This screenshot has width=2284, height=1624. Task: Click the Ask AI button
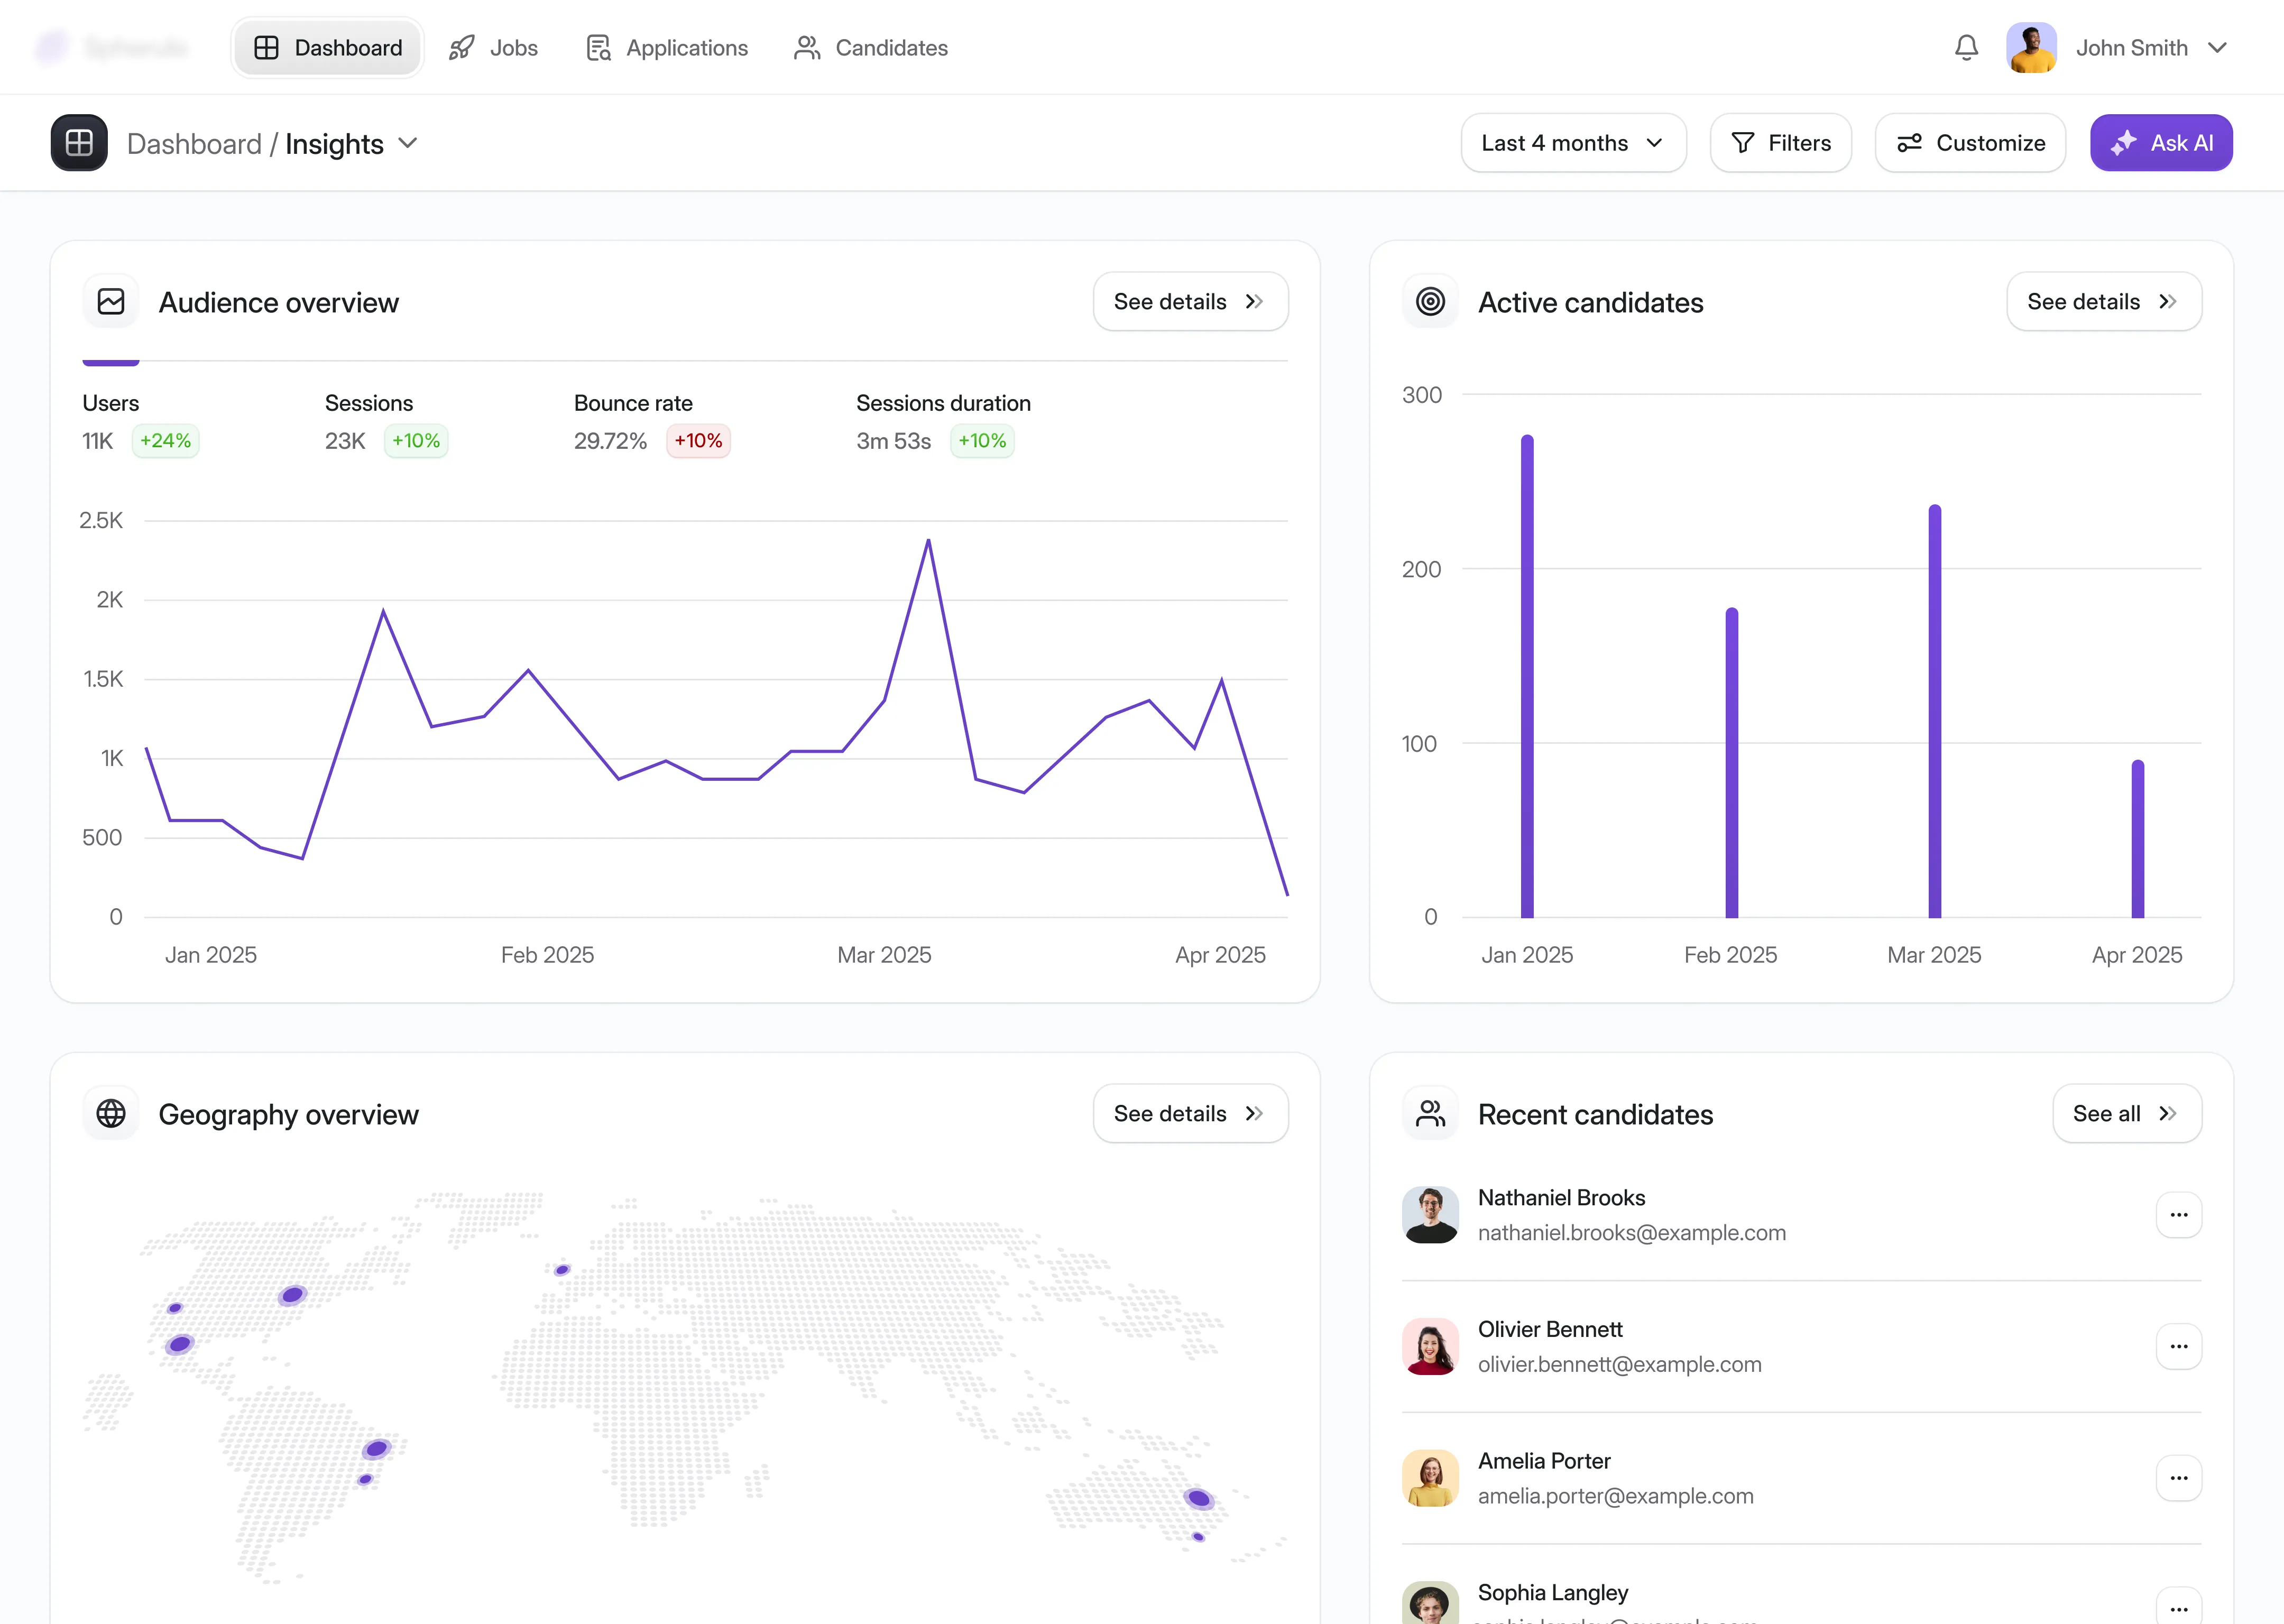(x=2161, y=142)
